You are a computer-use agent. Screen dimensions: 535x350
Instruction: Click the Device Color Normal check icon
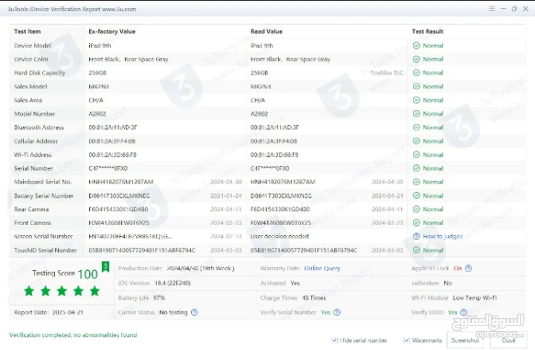pos(416,59)
